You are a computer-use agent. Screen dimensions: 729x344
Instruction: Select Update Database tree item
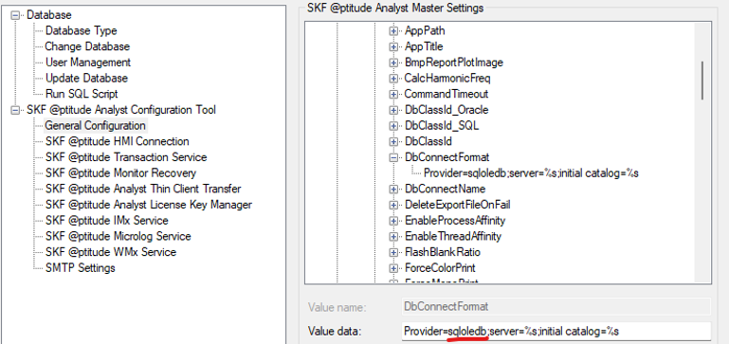coord(86,78)
